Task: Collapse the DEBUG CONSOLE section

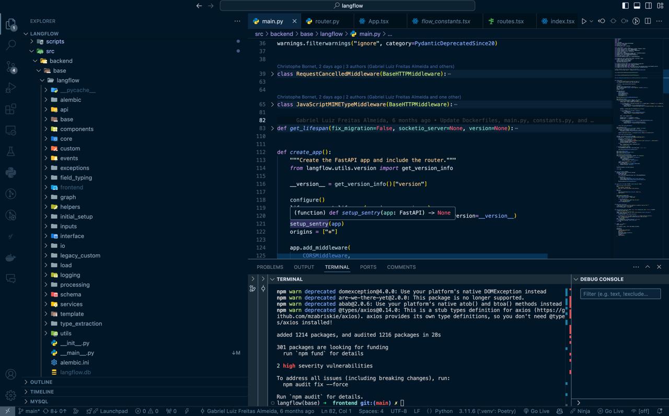Action: 620,279
